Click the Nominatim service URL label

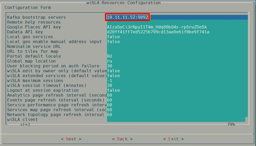point(34,47)
